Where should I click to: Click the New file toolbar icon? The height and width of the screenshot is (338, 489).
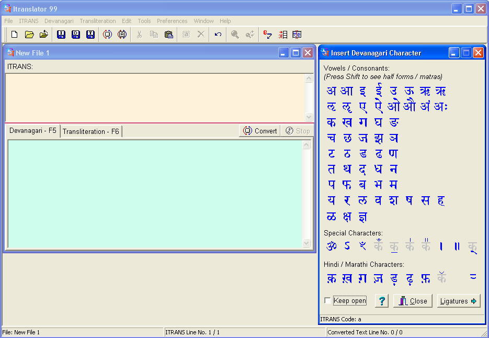[x=14, y=35]
